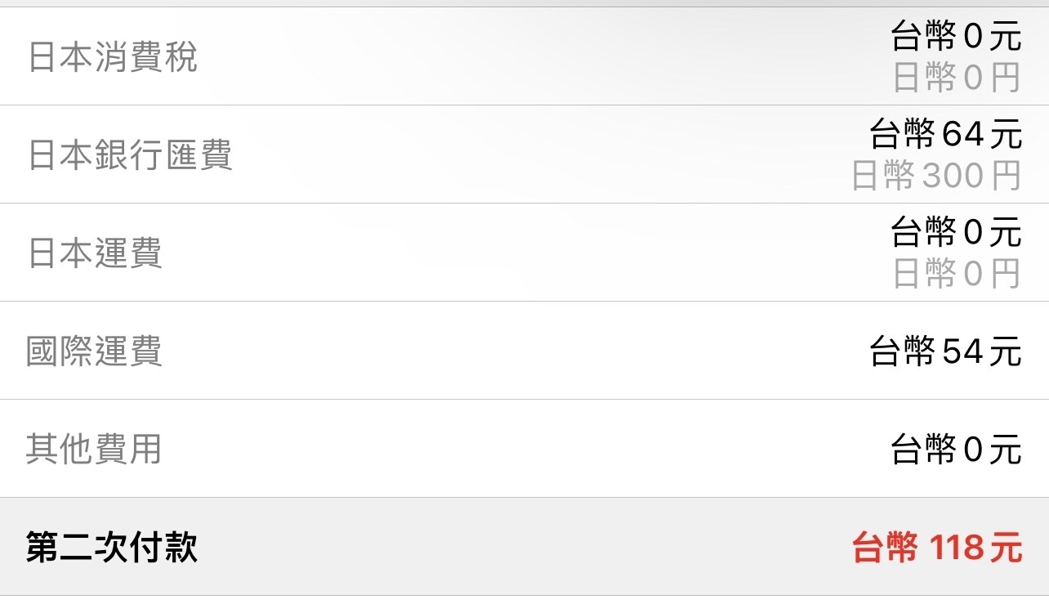Image resolution: width=1049 pixels, height=613 pixels.
Task: Tap the 日本消費稅 label
Action: (x=113, y=57)
